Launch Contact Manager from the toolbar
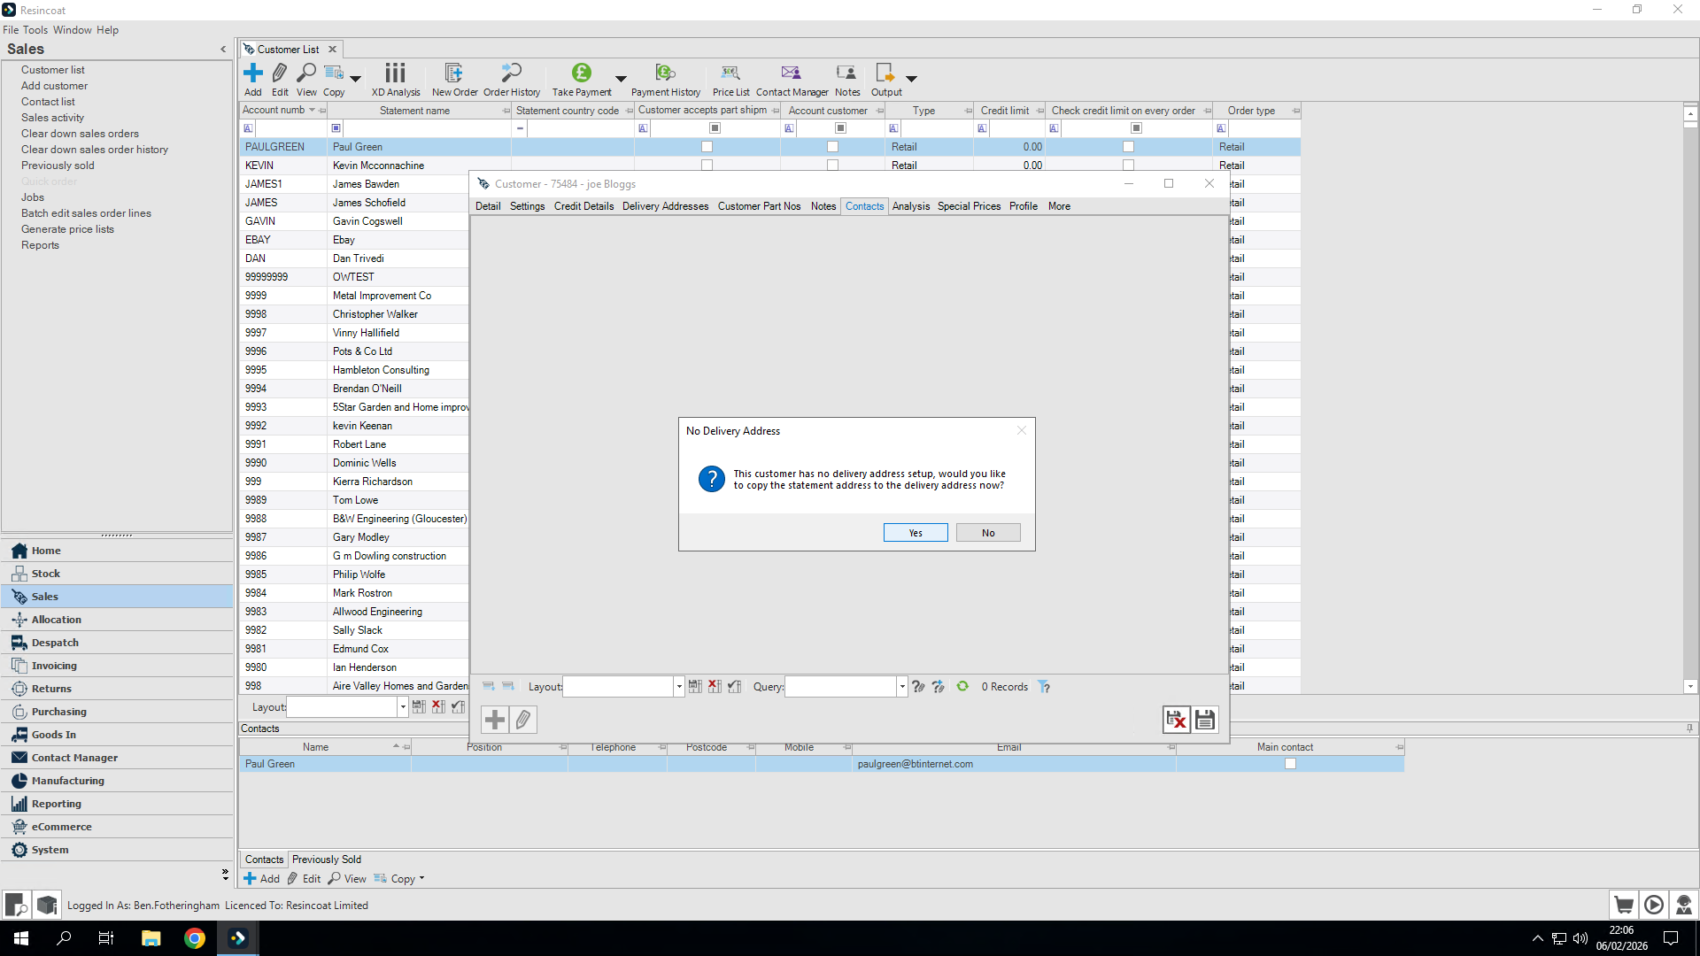 (x=791, y=79)
